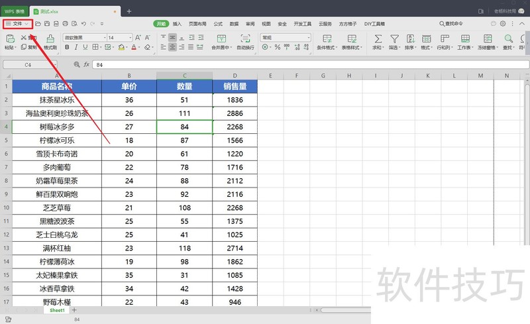The width and height of the screenshot is (530, 324).
Task: Click the format painter brush icon
Action: [50, 38]
